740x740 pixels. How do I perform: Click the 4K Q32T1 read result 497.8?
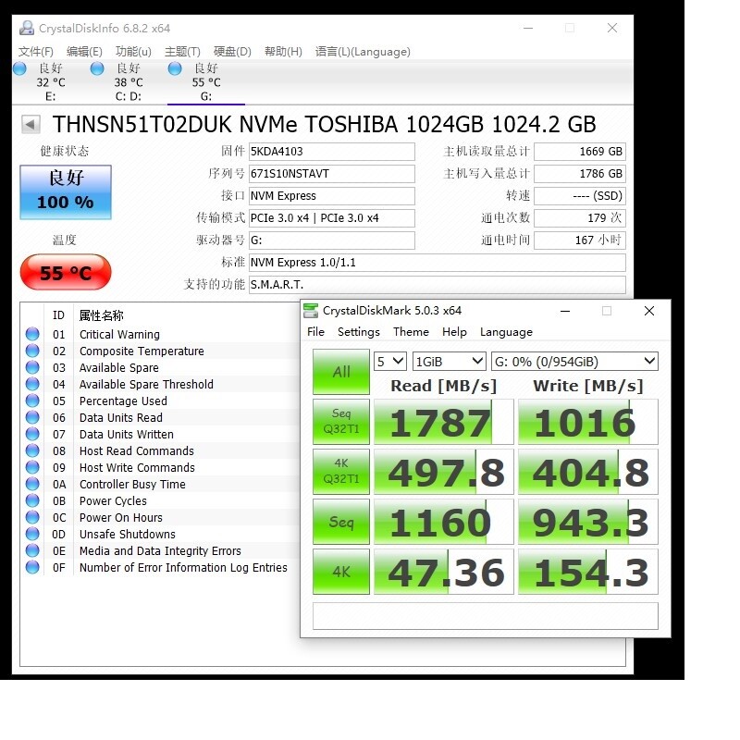pyautogui.click(x=444, y=472)
